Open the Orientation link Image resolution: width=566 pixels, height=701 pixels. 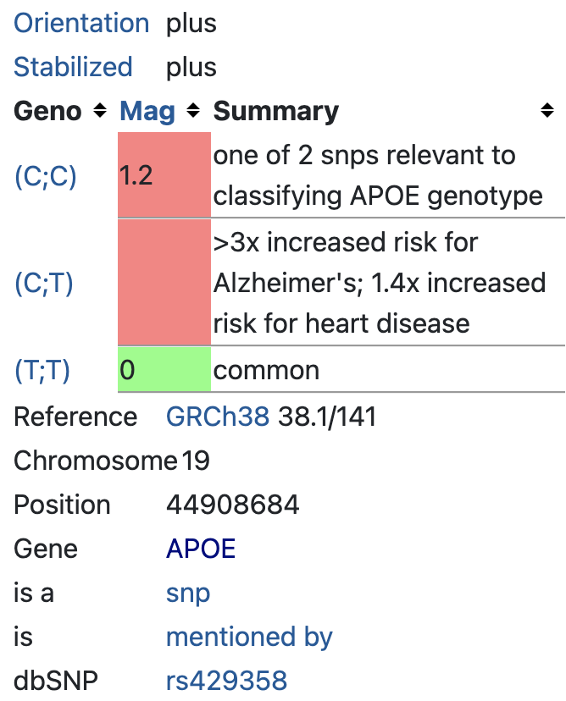point(81,23)
